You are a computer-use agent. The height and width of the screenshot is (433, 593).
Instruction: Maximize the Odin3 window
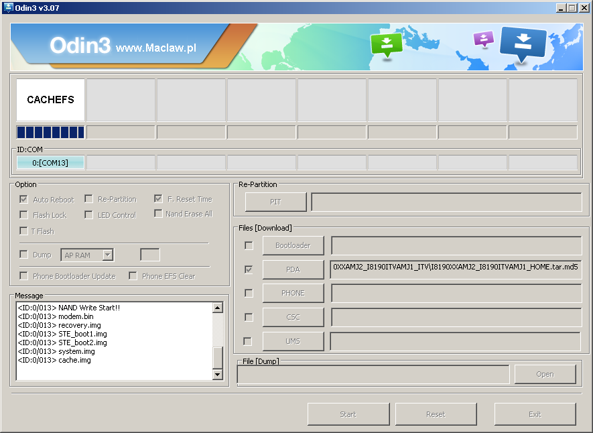pos(572,8)
